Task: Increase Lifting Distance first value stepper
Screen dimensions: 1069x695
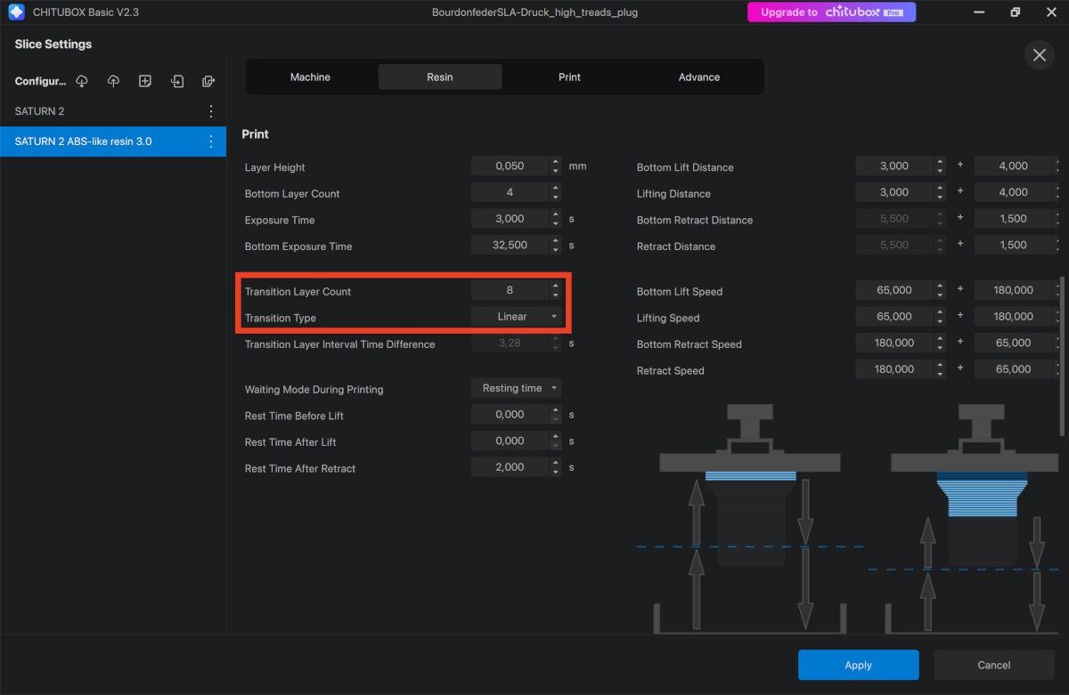Action: [x=940, y=188]
